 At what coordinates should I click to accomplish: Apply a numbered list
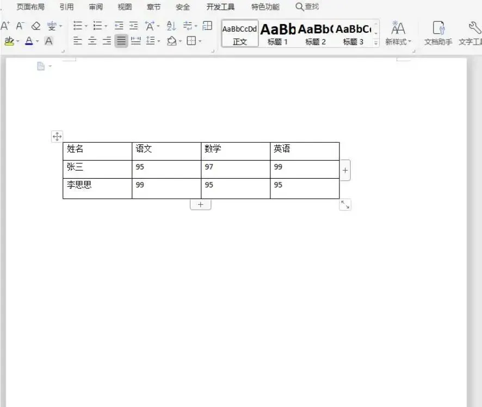(x=97, y=26)
